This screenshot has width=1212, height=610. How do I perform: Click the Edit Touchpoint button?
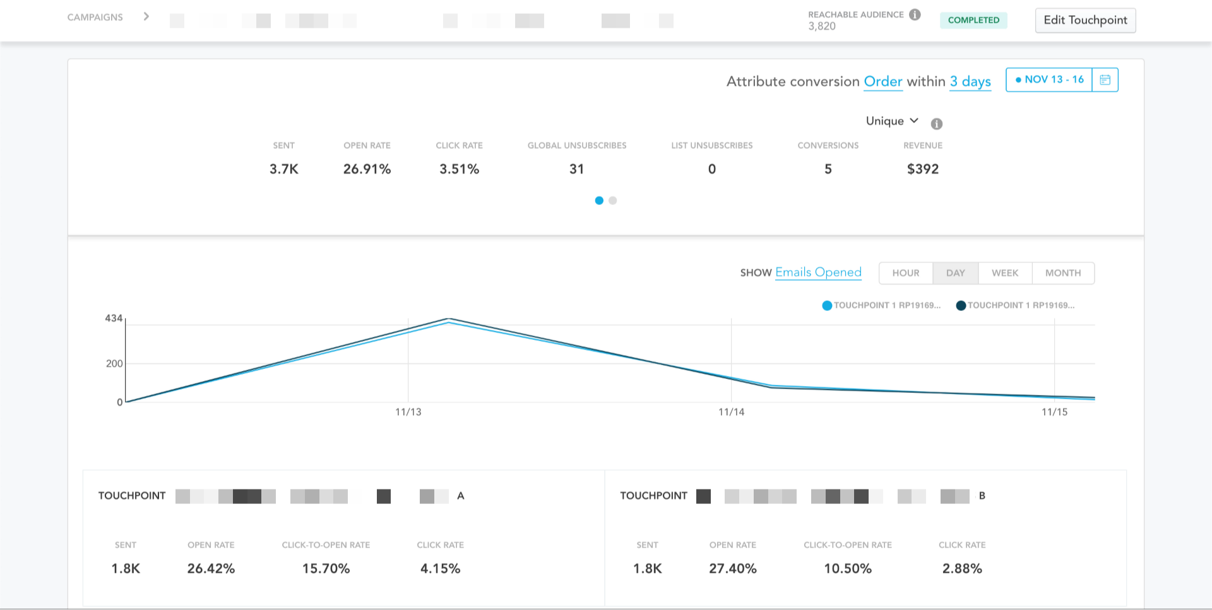click(1085, 20)
